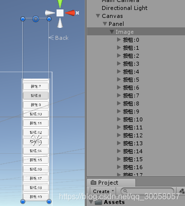Collapse the Panel node in Hierarchy
This screenshot has height=206, width=185.
click(105, 24)
